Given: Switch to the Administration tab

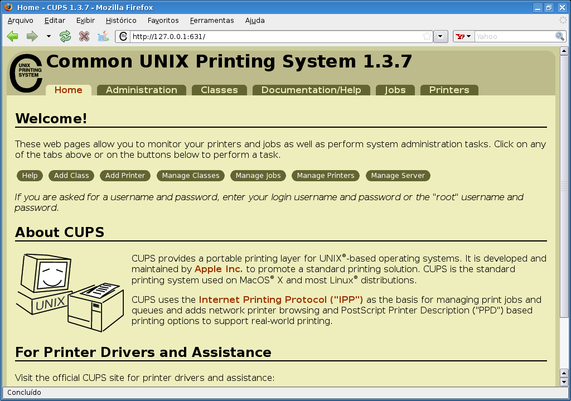Looking at the screenshot, I should [142, 90].
